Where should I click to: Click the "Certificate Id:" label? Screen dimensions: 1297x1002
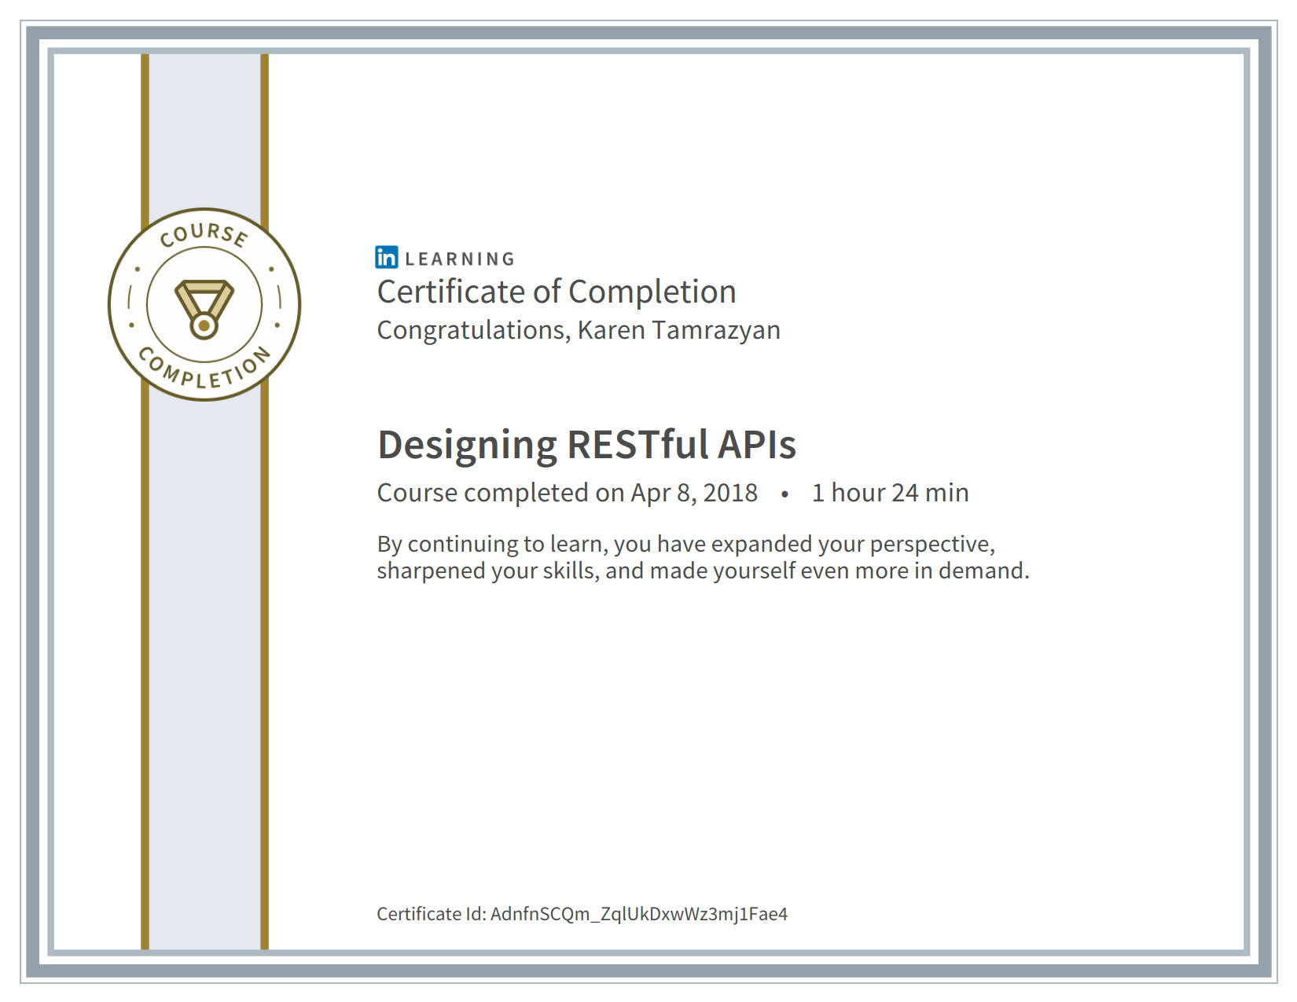click(x=431, y=914)
